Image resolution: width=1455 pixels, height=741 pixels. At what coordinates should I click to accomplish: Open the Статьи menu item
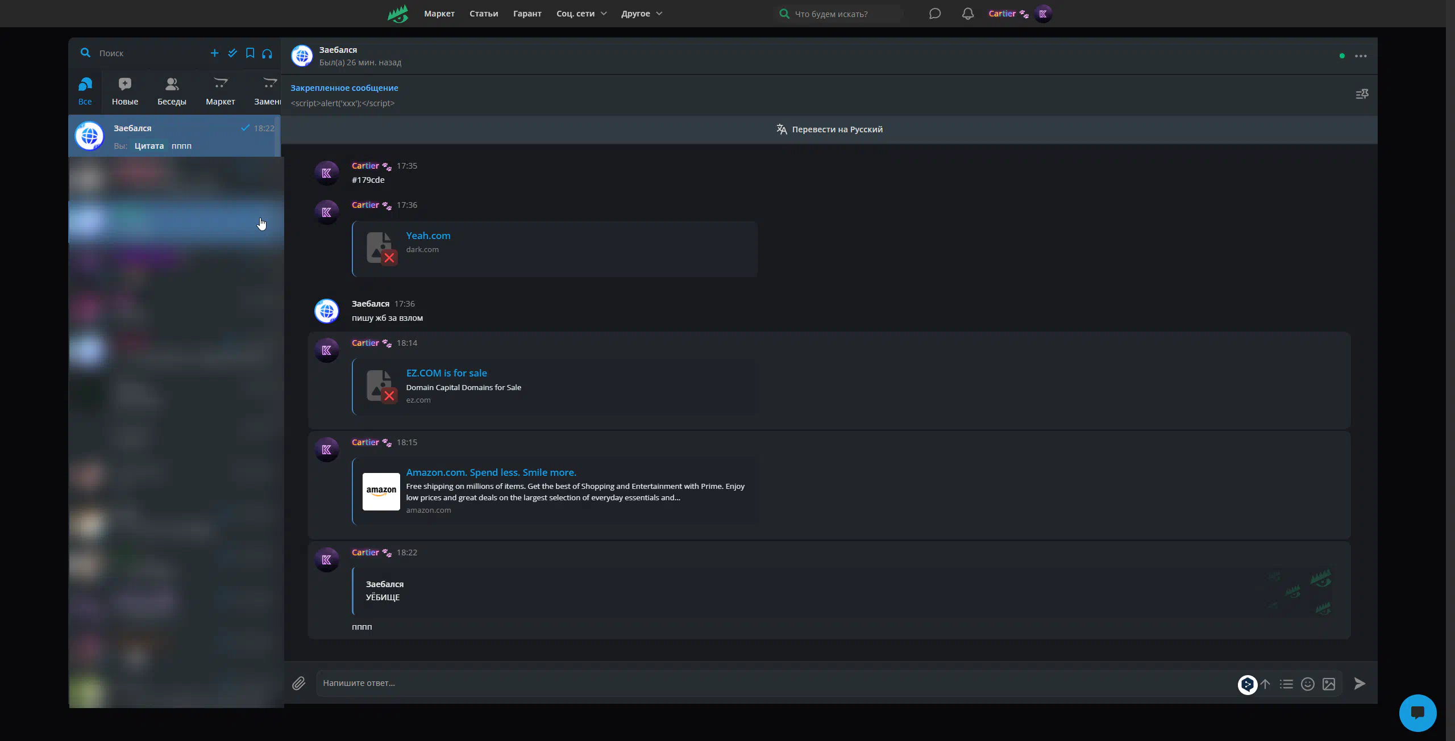coord(484,14)
